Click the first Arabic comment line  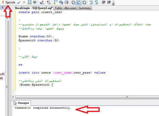tap(85, 24)
